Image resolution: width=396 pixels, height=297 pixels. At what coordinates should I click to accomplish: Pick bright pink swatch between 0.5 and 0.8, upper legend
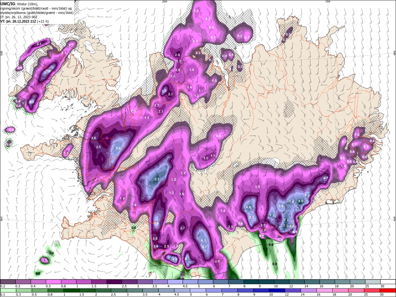(54, 282)
